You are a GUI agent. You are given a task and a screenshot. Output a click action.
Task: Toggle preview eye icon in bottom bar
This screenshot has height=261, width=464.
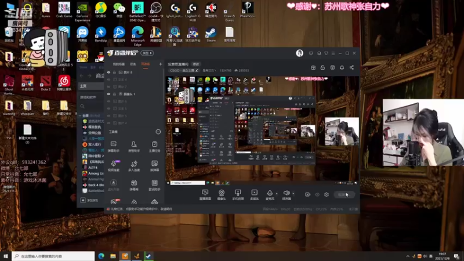point(317,194)
